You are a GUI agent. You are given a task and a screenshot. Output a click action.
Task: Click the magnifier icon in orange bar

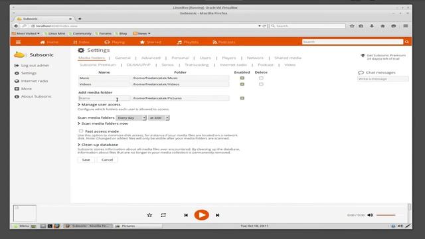407,42
